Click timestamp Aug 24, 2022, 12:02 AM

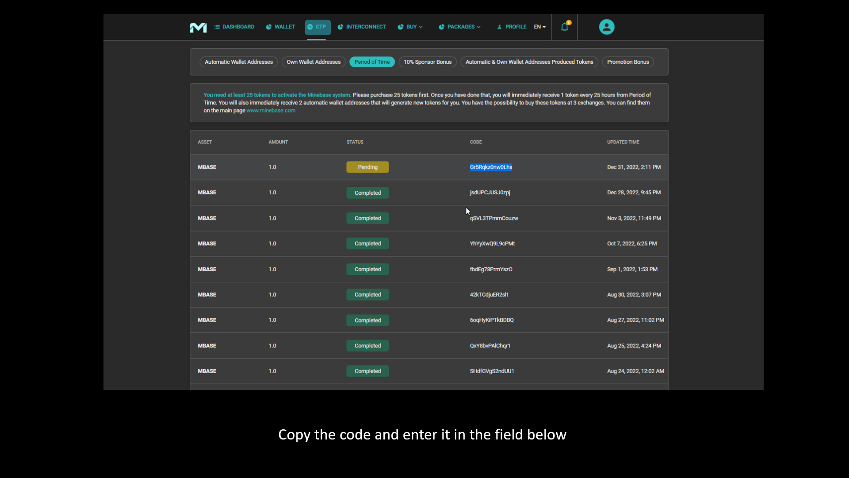pos(635,371)
